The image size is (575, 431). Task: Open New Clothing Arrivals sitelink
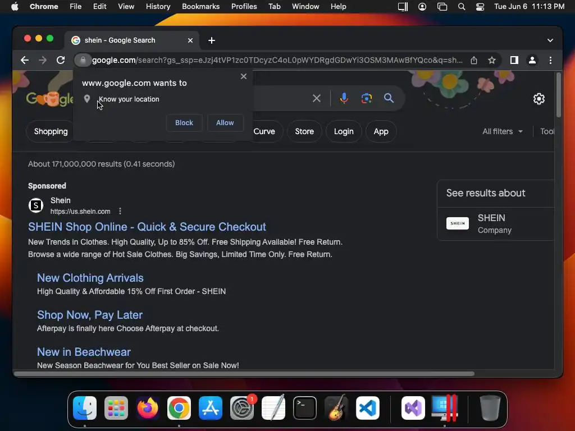coord(90,278)
